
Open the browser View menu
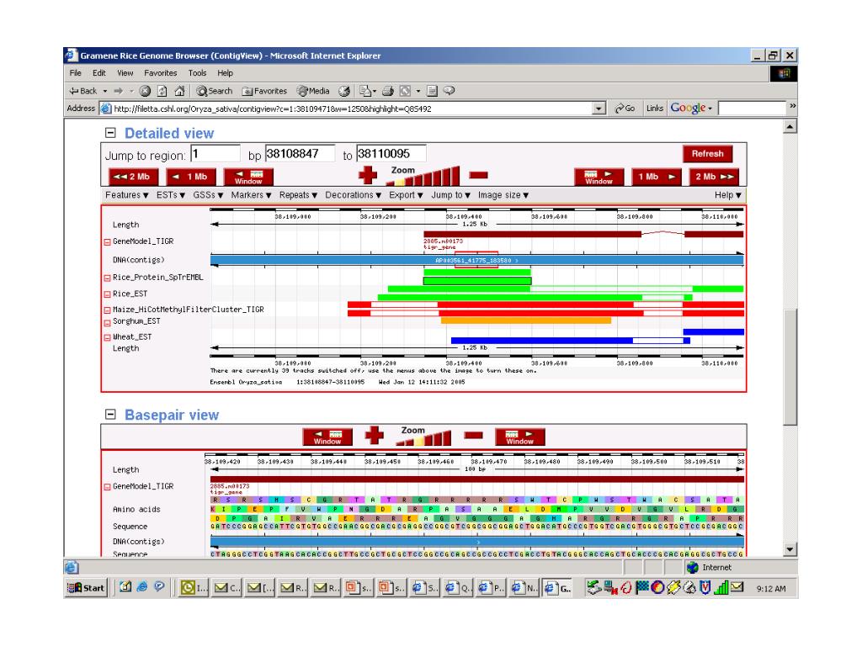[x=125, y=73]
